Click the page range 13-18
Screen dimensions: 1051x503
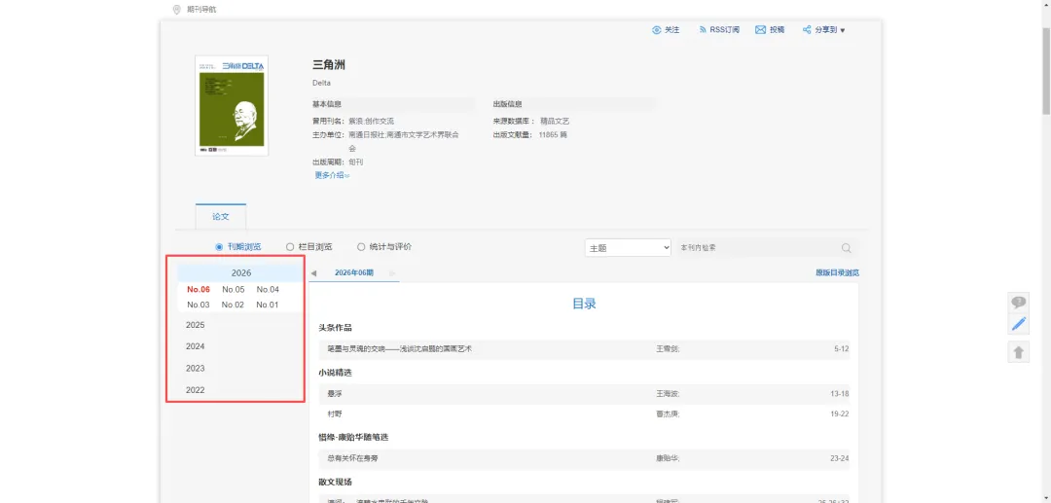[x=839, y=394]
